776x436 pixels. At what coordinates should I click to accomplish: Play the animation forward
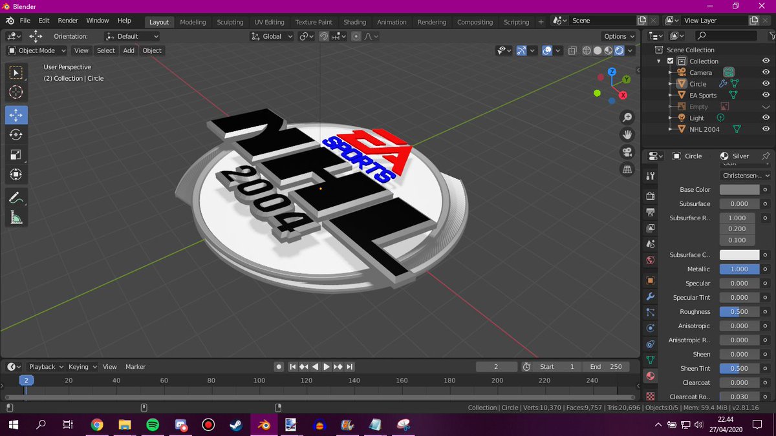click(x=327, y=366)
